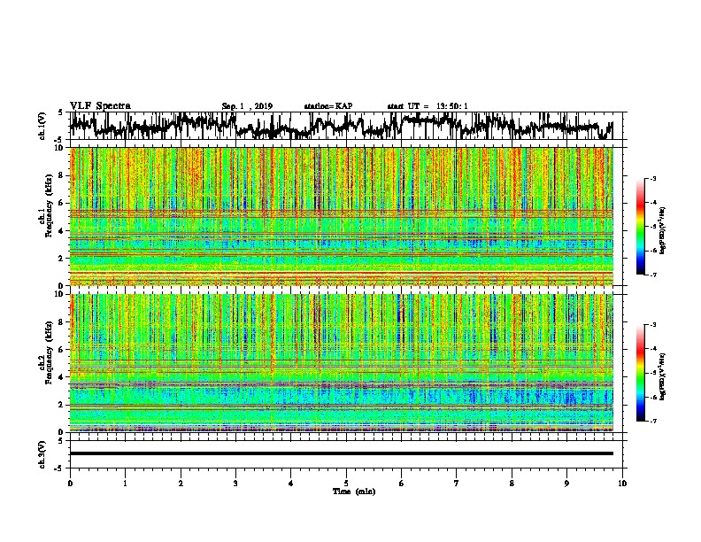Click the '7' tick on the time axis
The image size is (701, 542).
(x=457, y=484)
